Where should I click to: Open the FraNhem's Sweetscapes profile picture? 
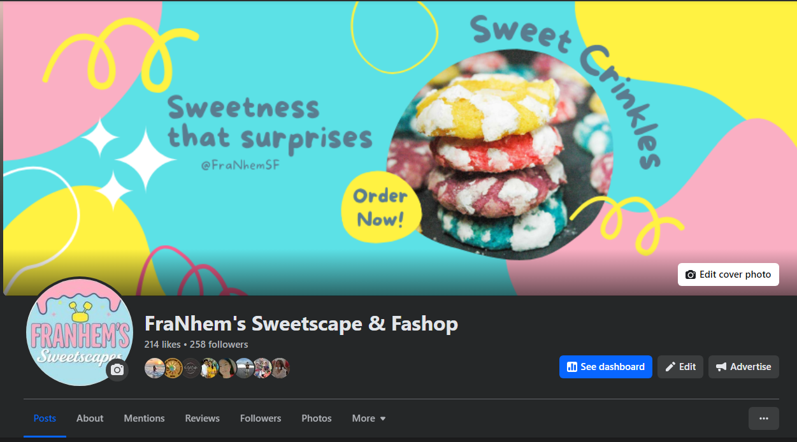80,332
